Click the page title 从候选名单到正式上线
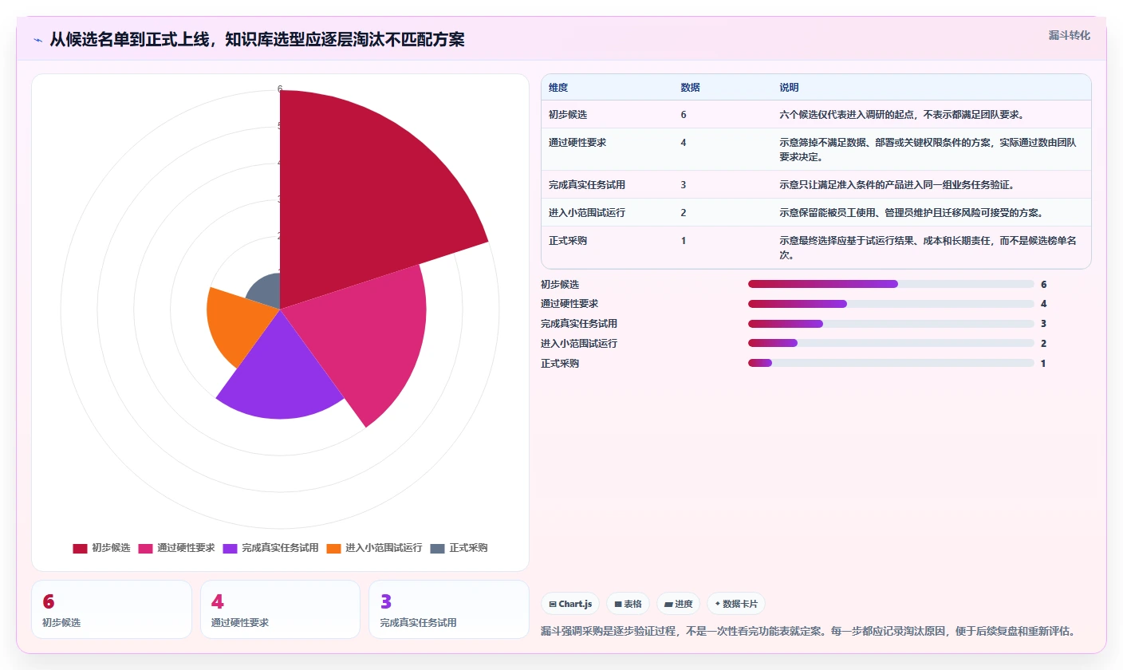Viewport: 1123px width, 670px height. point(257,40)
